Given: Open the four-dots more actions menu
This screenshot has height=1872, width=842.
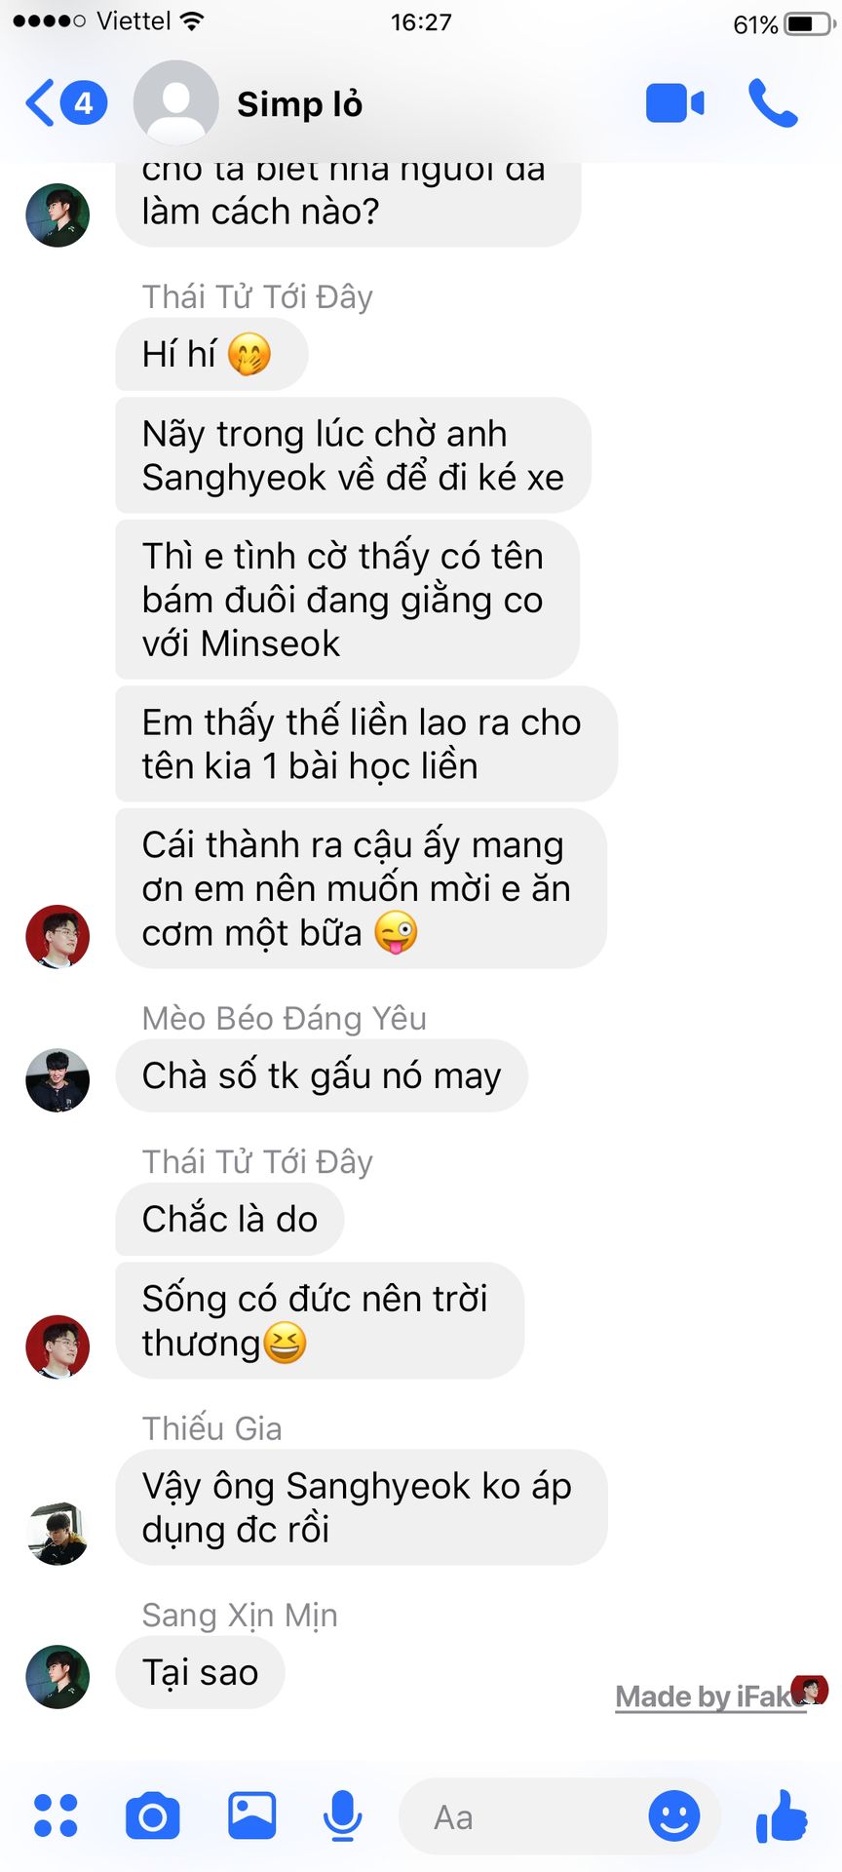Looking at the screenshot, I should (56, 1815).
